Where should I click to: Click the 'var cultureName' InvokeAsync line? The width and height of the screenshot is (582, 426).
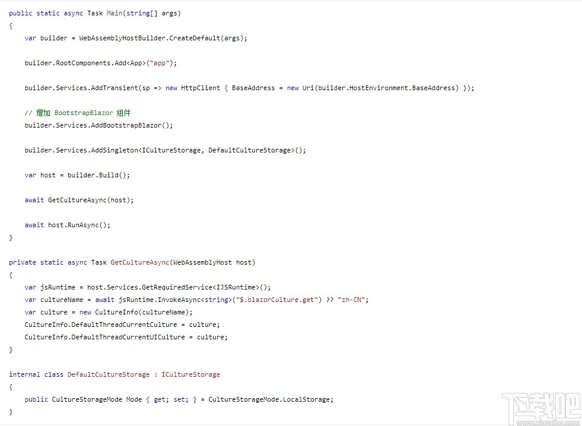coord(197,300)
